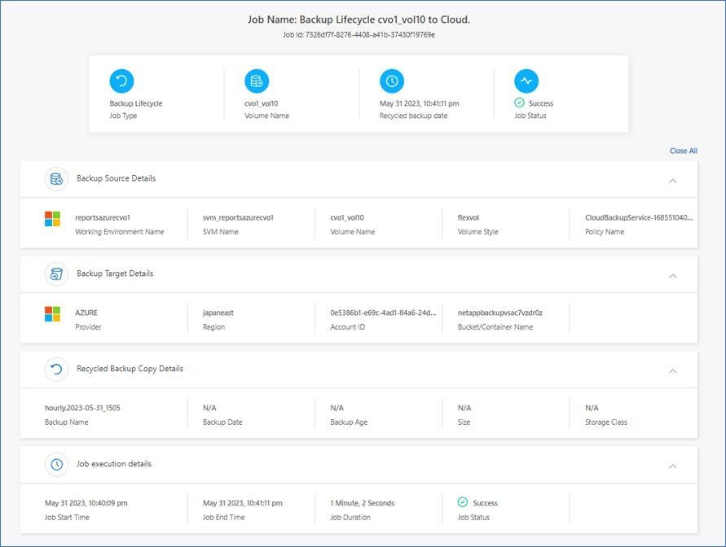Collapse the Backup Target Details section
The image size is (726, 547).
click(672, 275)
